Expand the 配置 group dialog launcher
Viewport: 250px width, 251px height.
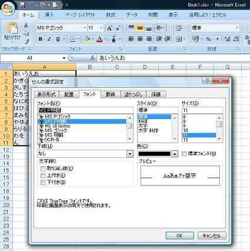point(185,49)
